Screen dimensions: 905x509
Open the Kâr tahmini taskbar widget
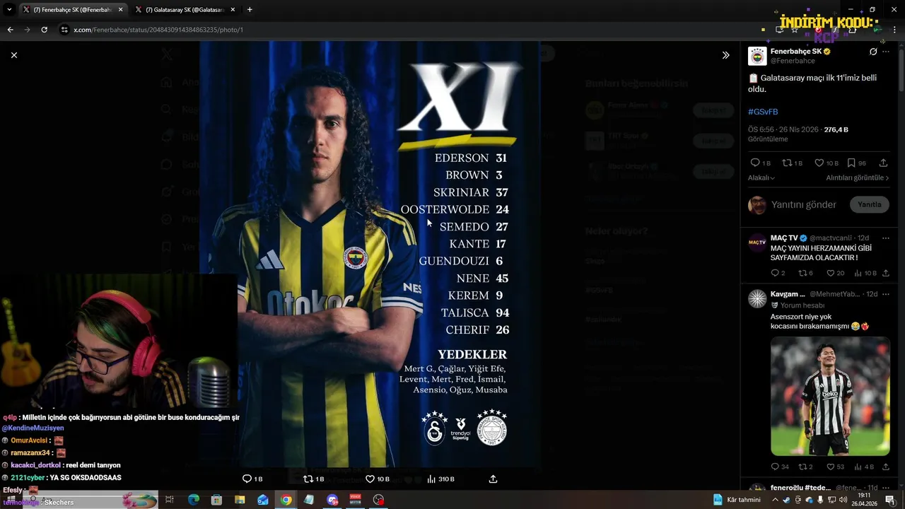pyautogui.click(x=737, y=500)
